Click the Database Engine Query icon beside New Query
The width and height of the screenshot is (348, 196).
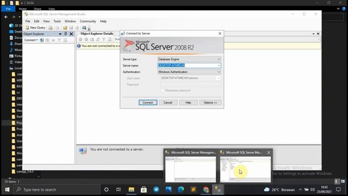[x=51, y=28]
